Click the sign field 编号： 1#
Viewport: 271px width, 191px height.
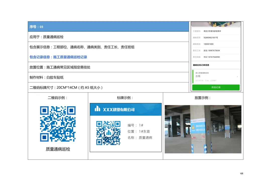point(135,125)
